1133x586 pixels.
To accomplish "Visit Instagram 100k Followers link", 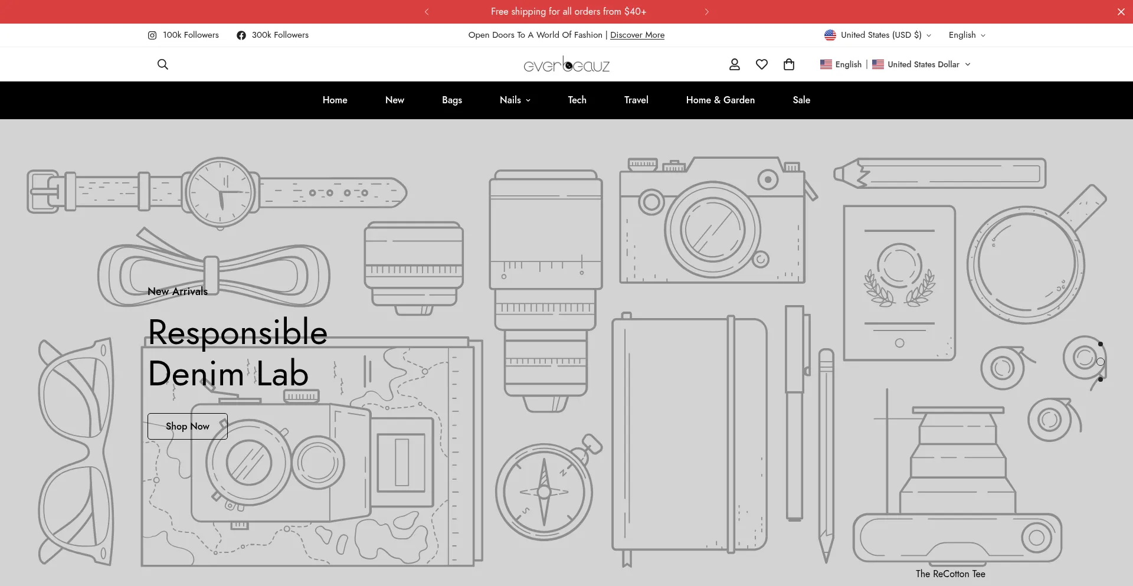I will [x=184, y=35].
